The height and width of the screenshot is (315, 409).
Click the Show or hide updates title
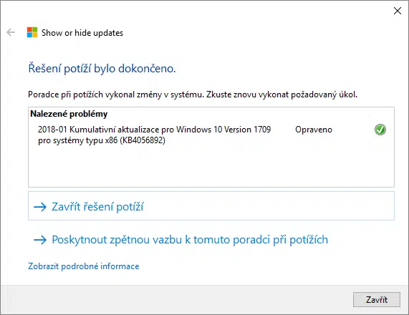[x=82, y=33]
